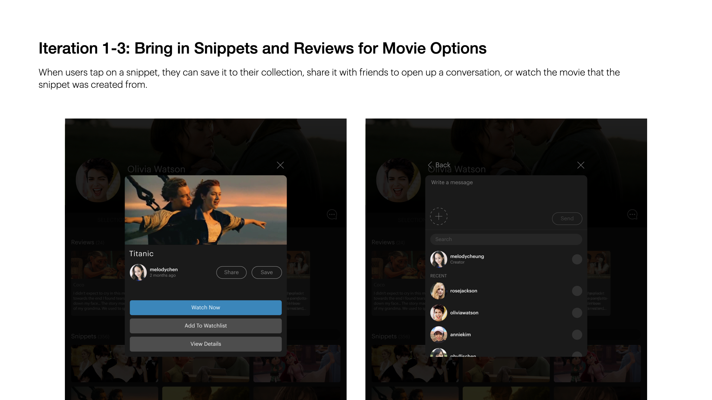Image resolution: width=712 pixels, height=400 pixels.
Task: Click melodychen username in popup
Action: coord(164,269)
